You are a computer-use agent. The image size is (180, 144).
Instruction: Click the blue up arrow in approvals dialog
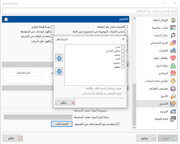point(59,58)
